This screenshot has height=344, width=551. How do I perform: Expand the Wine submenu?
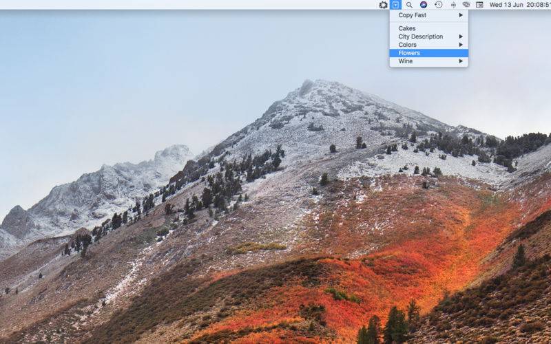(x=428, y=61)
